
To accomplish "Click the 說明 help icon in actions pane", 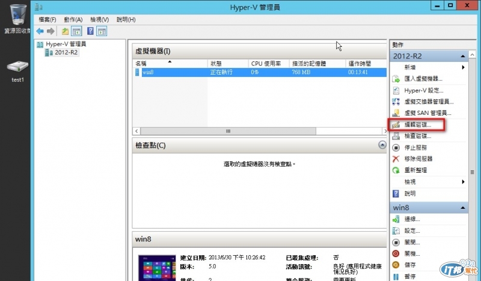I will click(x=396, y=194).
